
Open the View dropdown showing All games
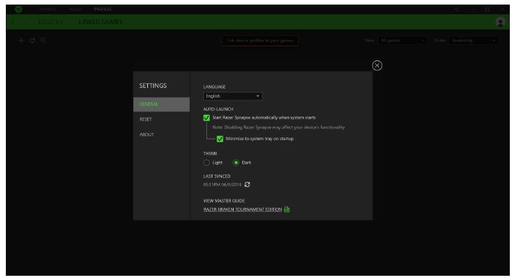click(x=402, y=40)
